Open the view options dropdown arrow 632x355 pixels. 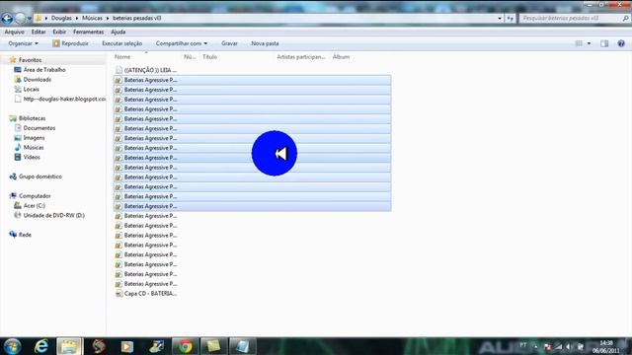pos(589,43)
